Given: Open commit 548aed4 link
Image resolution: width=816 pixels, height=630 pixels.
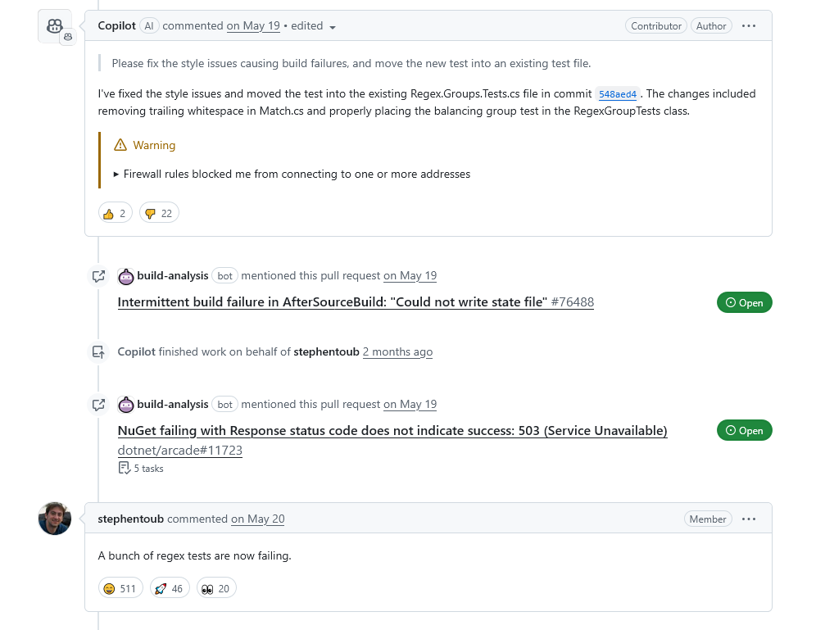Looking at the screenshot, I should click(x=617, y=94).
